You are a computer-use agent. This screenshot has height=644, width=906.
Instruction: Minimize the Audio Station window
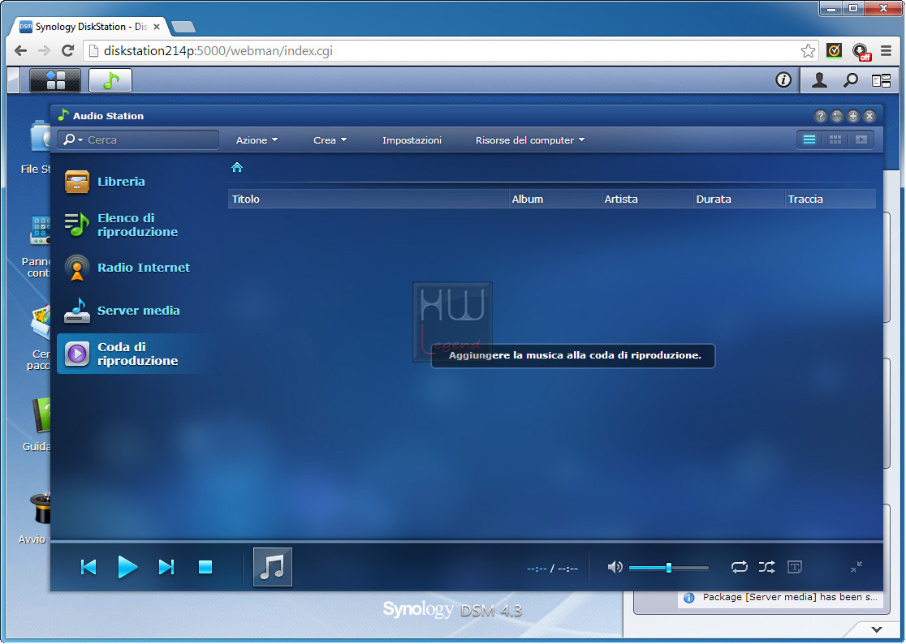pos(837,116)
